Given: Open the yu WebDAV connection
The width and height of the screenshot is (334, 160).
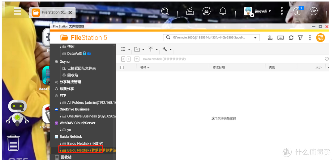Looking at the screenshot, I should point(69,130).
